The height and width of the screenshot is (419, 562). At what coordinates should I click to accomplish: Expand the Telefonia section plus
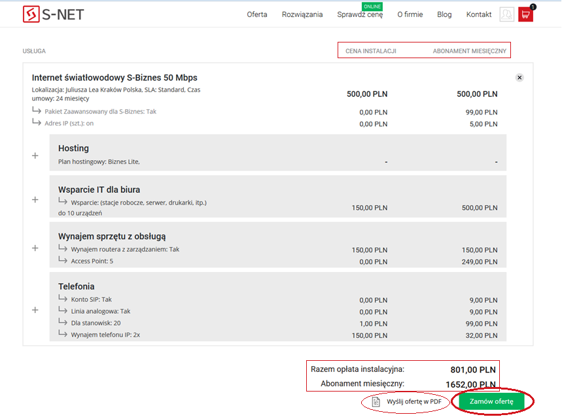(x=35, y=310)
